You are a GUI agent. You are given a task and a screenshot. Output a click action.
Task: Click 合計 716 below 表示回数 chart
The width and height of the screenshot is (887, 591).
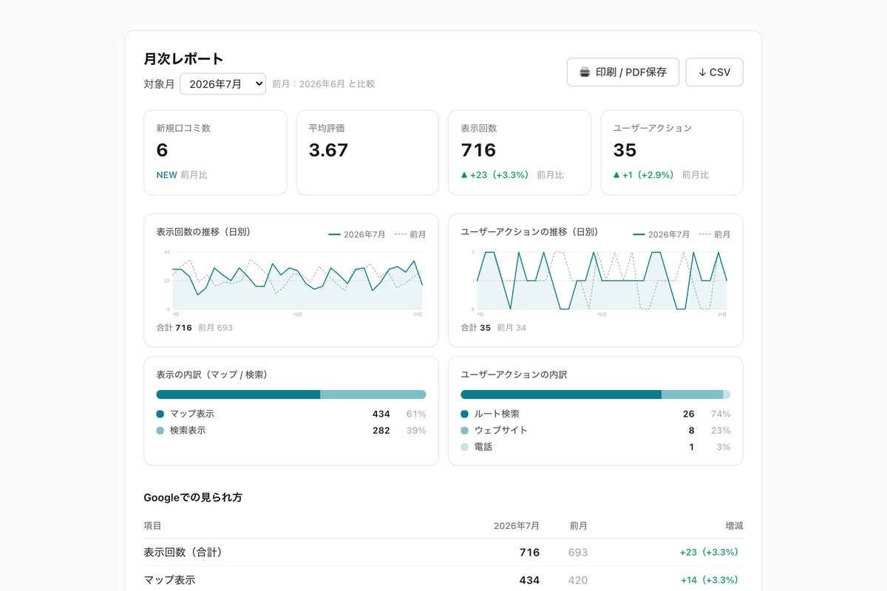174,327
